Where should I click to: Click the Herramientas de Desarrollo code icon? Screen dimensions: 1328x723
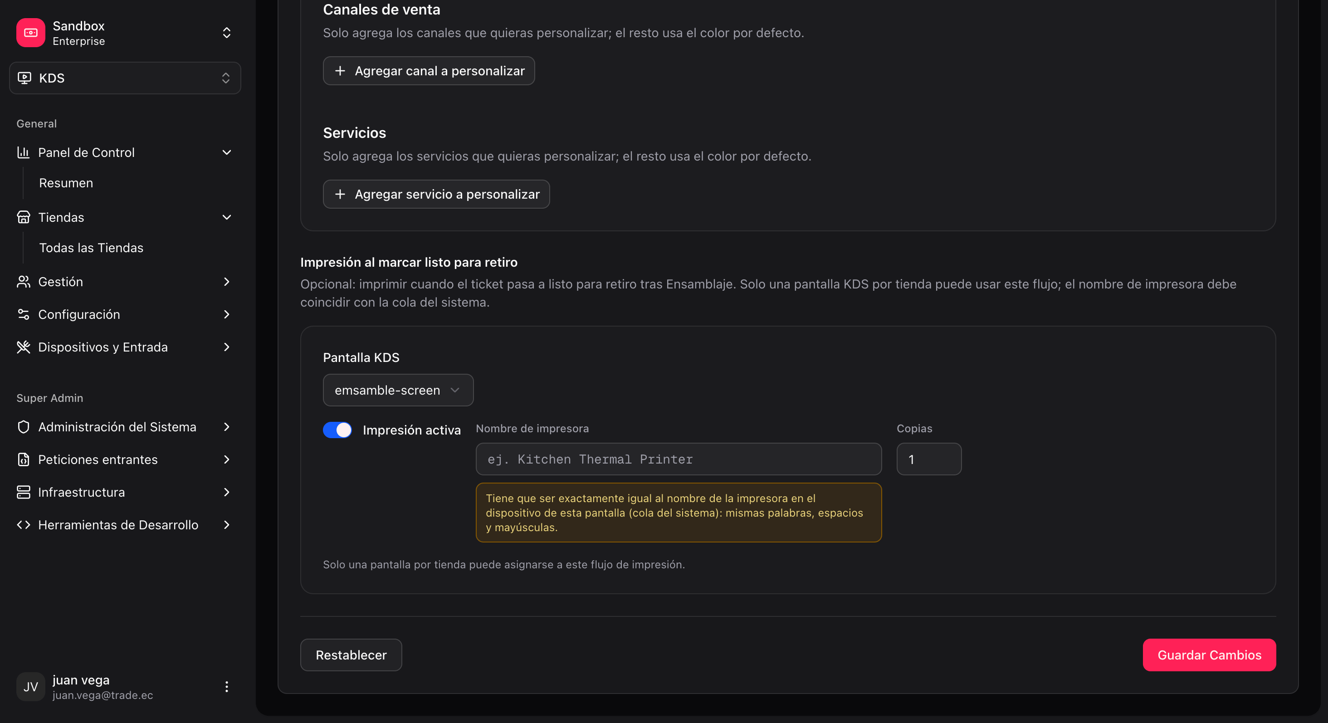click(x=23, y=525)
